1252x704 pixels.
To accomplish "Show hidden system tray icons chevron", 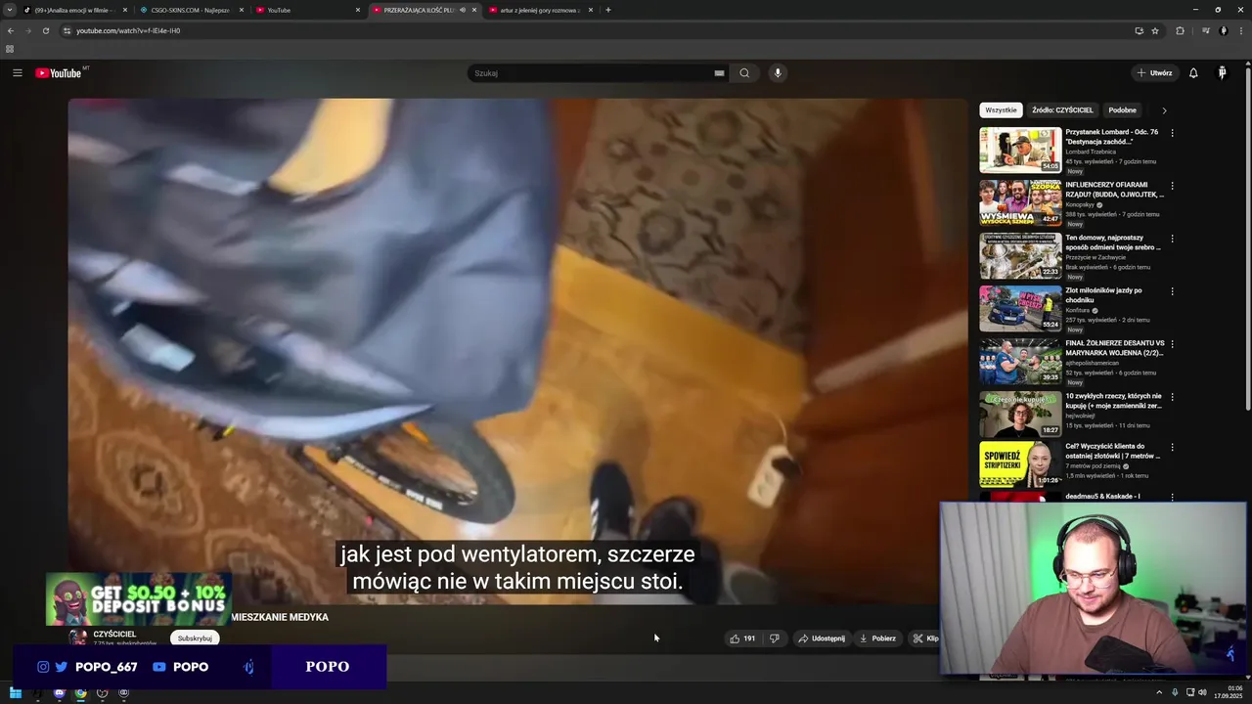I will tap(1160, 692).
